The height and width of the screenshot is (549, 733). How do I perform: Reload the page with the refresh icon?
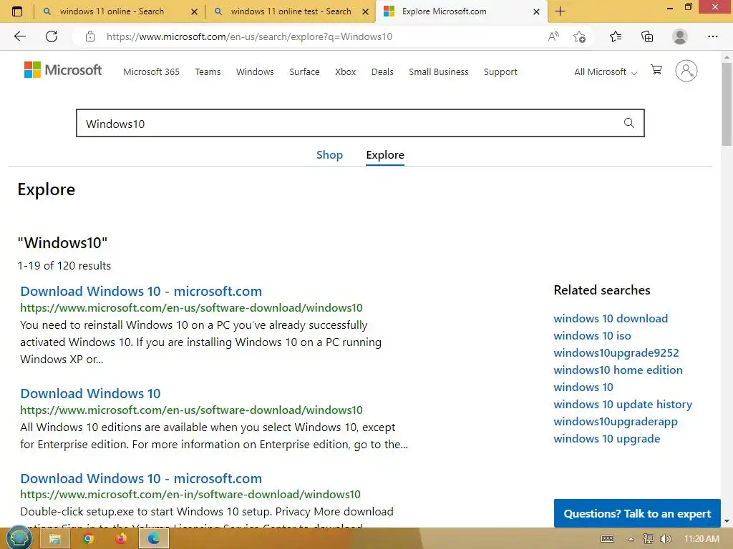(x=52, y=36)
